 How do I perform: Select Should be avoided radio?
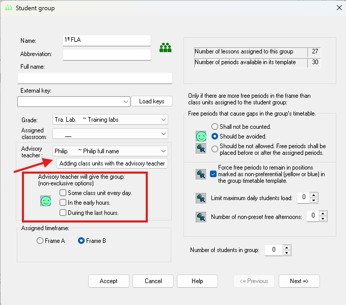click(x=215, y=136)
